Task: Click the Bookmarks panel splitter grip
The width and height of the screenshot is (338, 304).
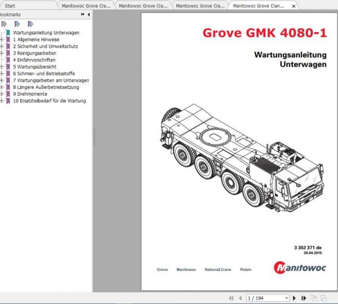Action: (x=95, y=137)
